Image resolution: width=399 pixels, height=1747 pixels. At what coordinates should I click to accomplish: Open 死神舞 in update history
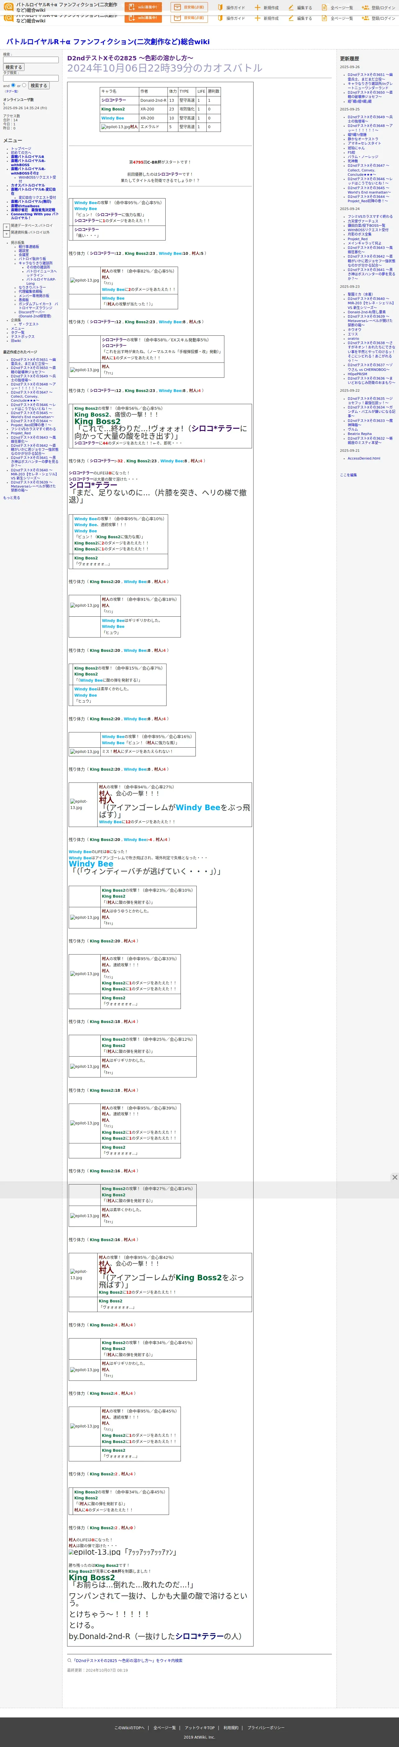tap(353, 161)
